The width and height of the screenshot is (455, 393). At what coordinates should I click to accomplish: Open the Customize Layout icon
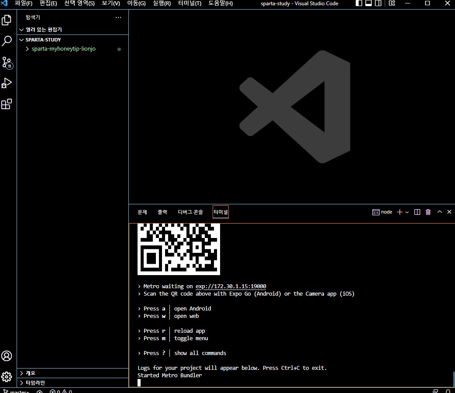392,3
